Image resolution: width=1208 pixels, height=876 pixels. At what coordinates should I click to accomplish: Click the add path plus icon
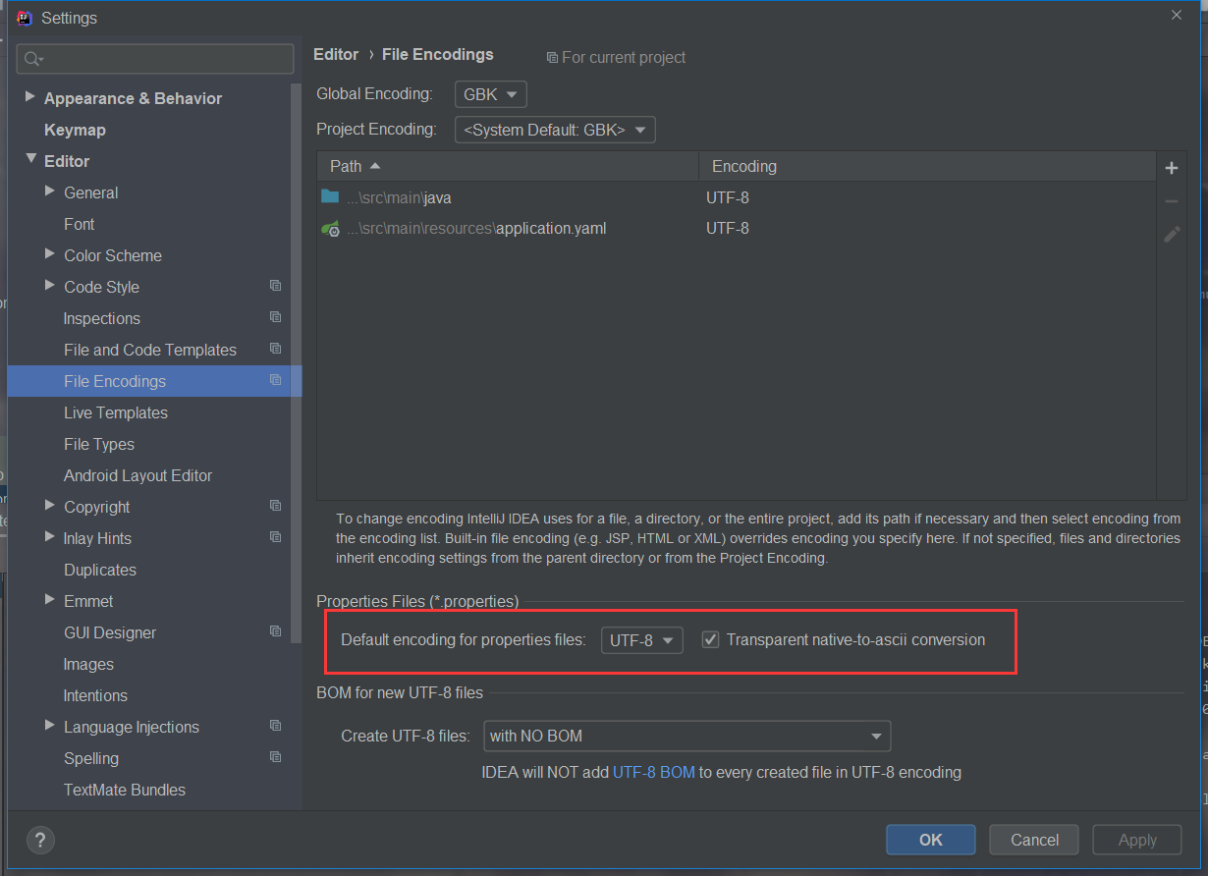[x=1171, y=168]
